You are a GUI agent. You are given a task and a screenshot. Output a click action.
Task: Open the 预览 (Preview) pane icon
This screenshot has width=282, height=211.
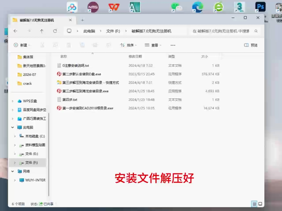click(x=251, y=45)
